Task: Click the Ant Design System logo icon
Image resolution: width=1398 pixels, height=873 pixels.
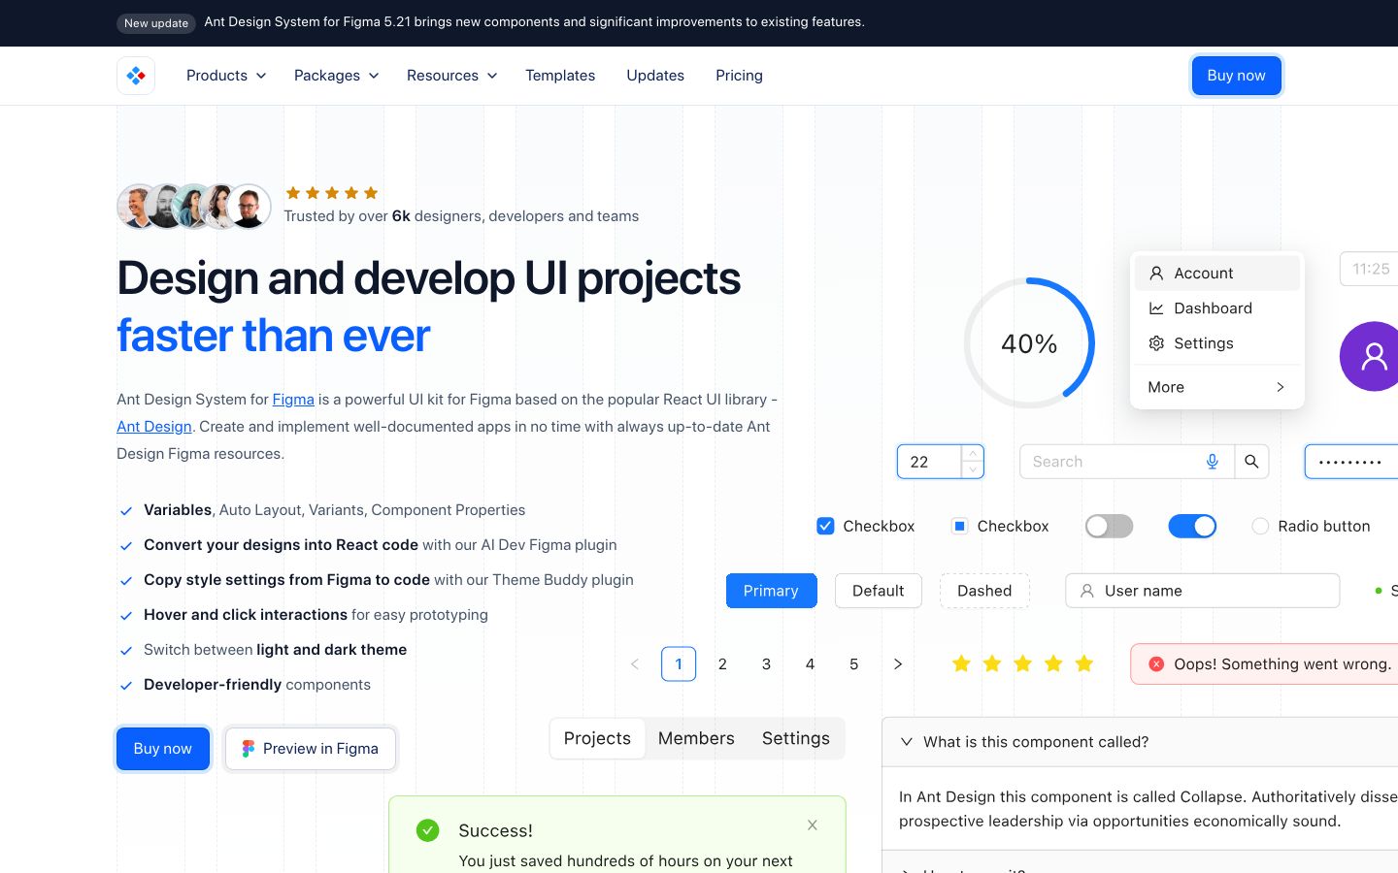Action: (x=136, y=76)
